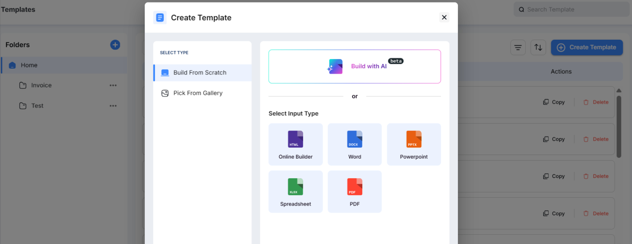
Task: Click the Invoice folder icon
Action: (x=23, y=85)
